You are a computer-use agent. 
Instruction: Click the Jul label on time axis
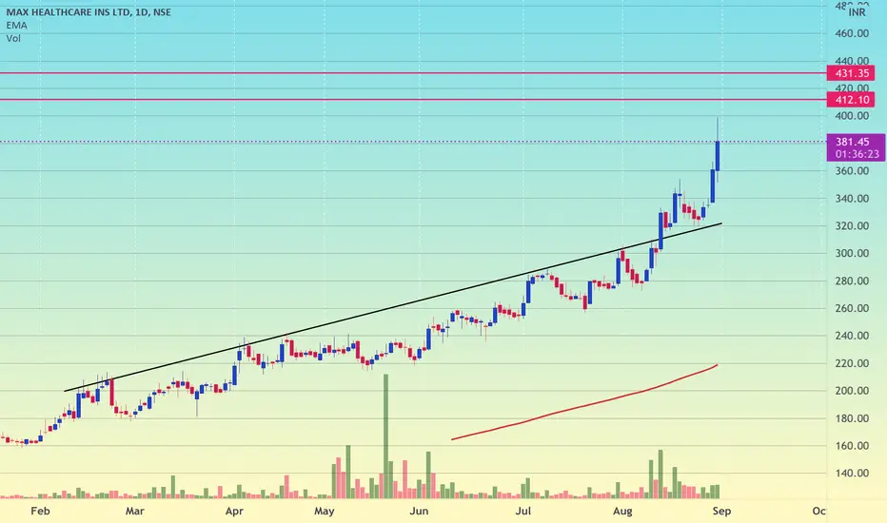click(x=523, y=512)
